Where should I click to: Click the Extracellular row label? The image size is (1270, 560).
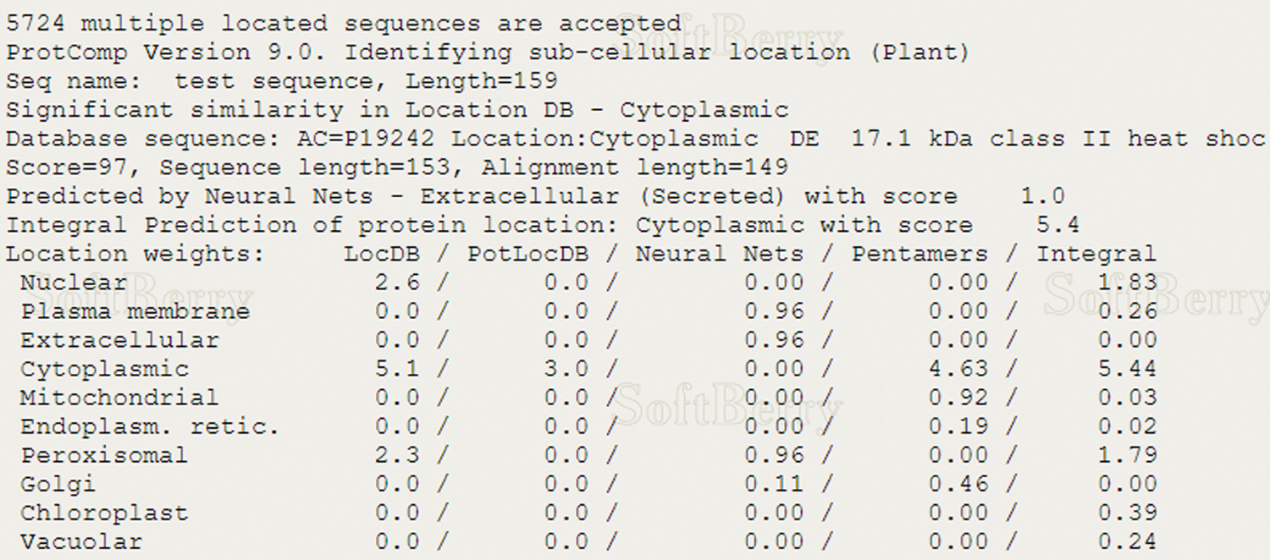click(119, 340)
